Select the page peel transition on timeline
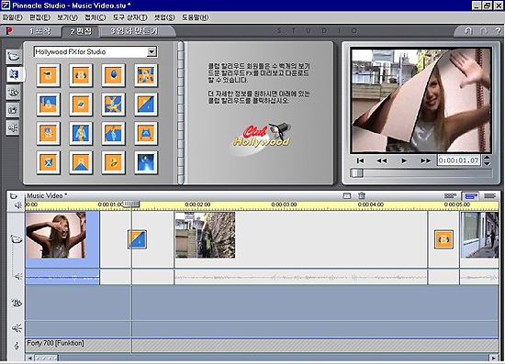The image size is (505, 364). pyautogui.click(x=137, y=239)
